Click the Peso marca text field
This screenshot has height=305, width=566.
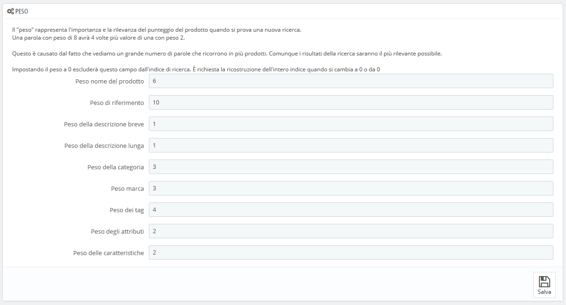[351, 188]
